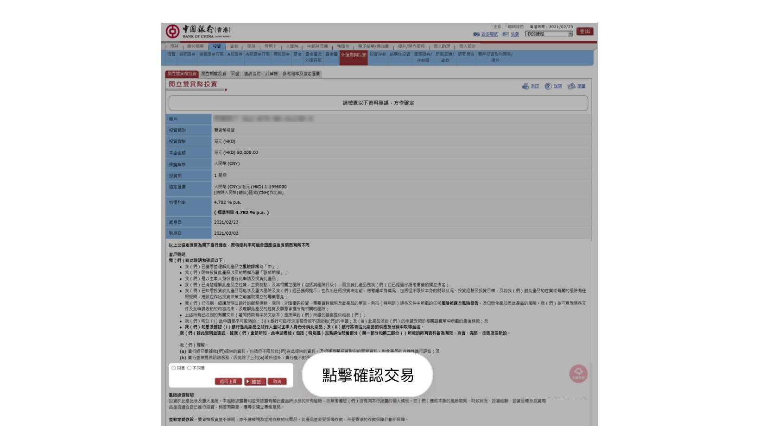Select the 同意 agree radio button
The width and height of the screenshot is (759, 426).
point(174,368)
